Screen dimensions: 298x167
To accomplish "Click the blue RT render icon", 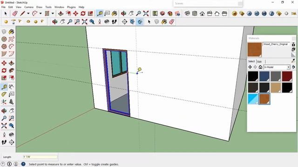I will pyautogui.click(x=257, y=13).
